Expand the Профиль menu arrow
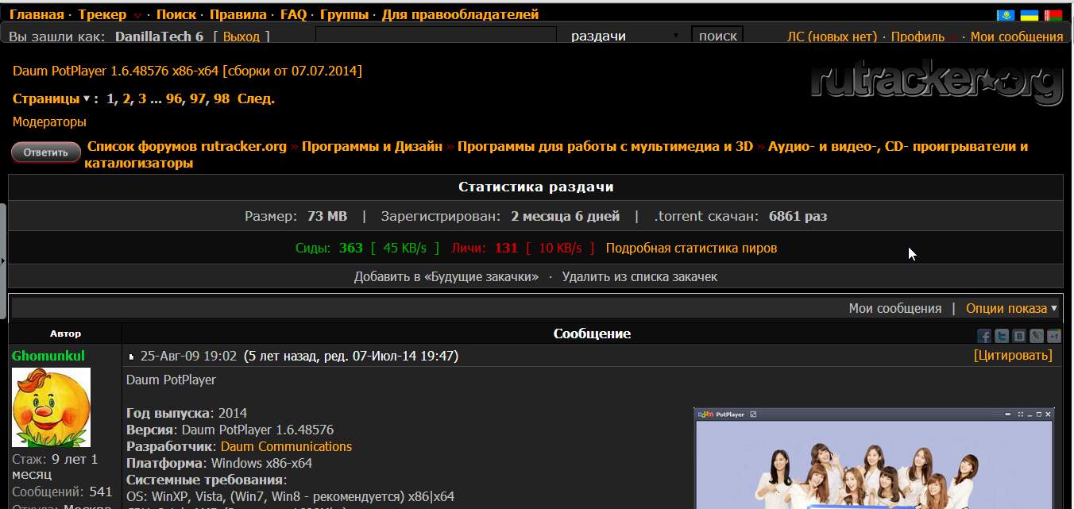 click(x=953, y=37)
